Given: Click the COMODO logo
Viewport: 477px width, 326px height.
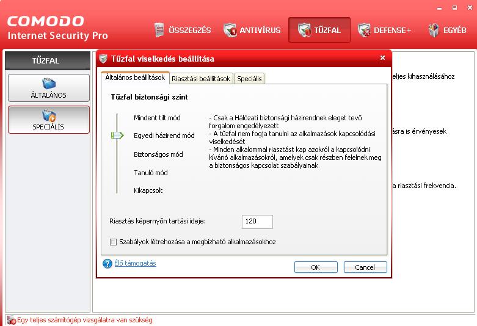Looking at the screenshot, I should 45,21.
